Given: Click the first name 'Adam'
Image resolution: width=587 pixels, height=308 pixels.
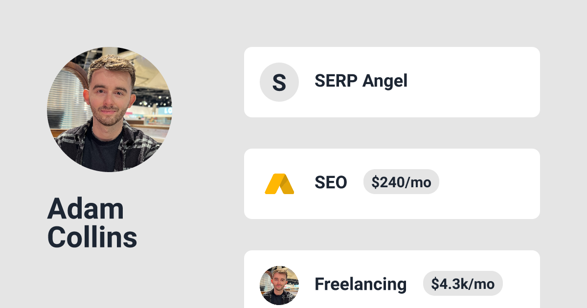Looking at the screenshot, I should pyautogui.click(x=85, y=209).
